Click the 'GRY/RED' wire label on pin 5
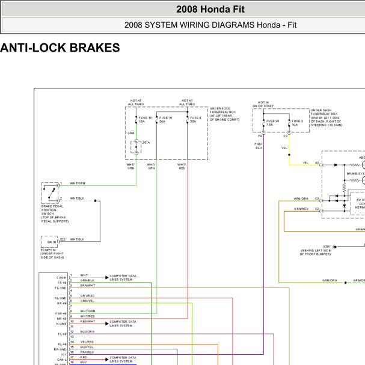The height and width of the screenshot is (365, 365). click(87, 296)
